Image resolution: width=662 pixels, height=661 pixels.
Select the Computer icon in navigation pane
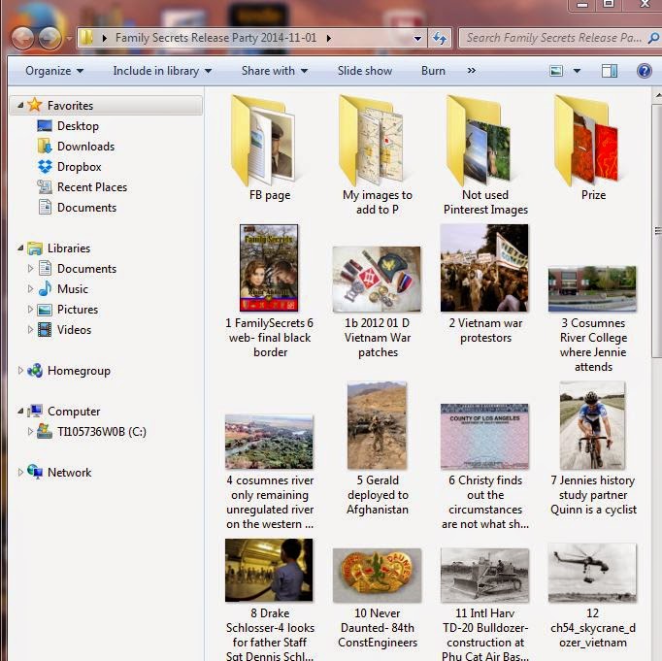tap(35, 412)
